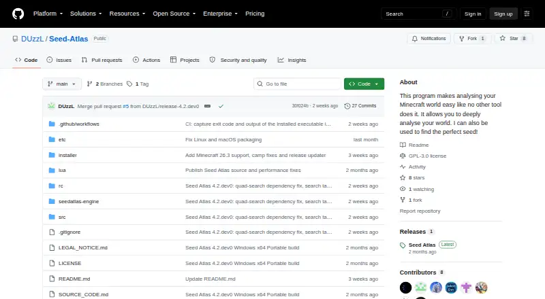Click the Notifications bell button
This screenshot has height=299, width=545.
(429, 39)
